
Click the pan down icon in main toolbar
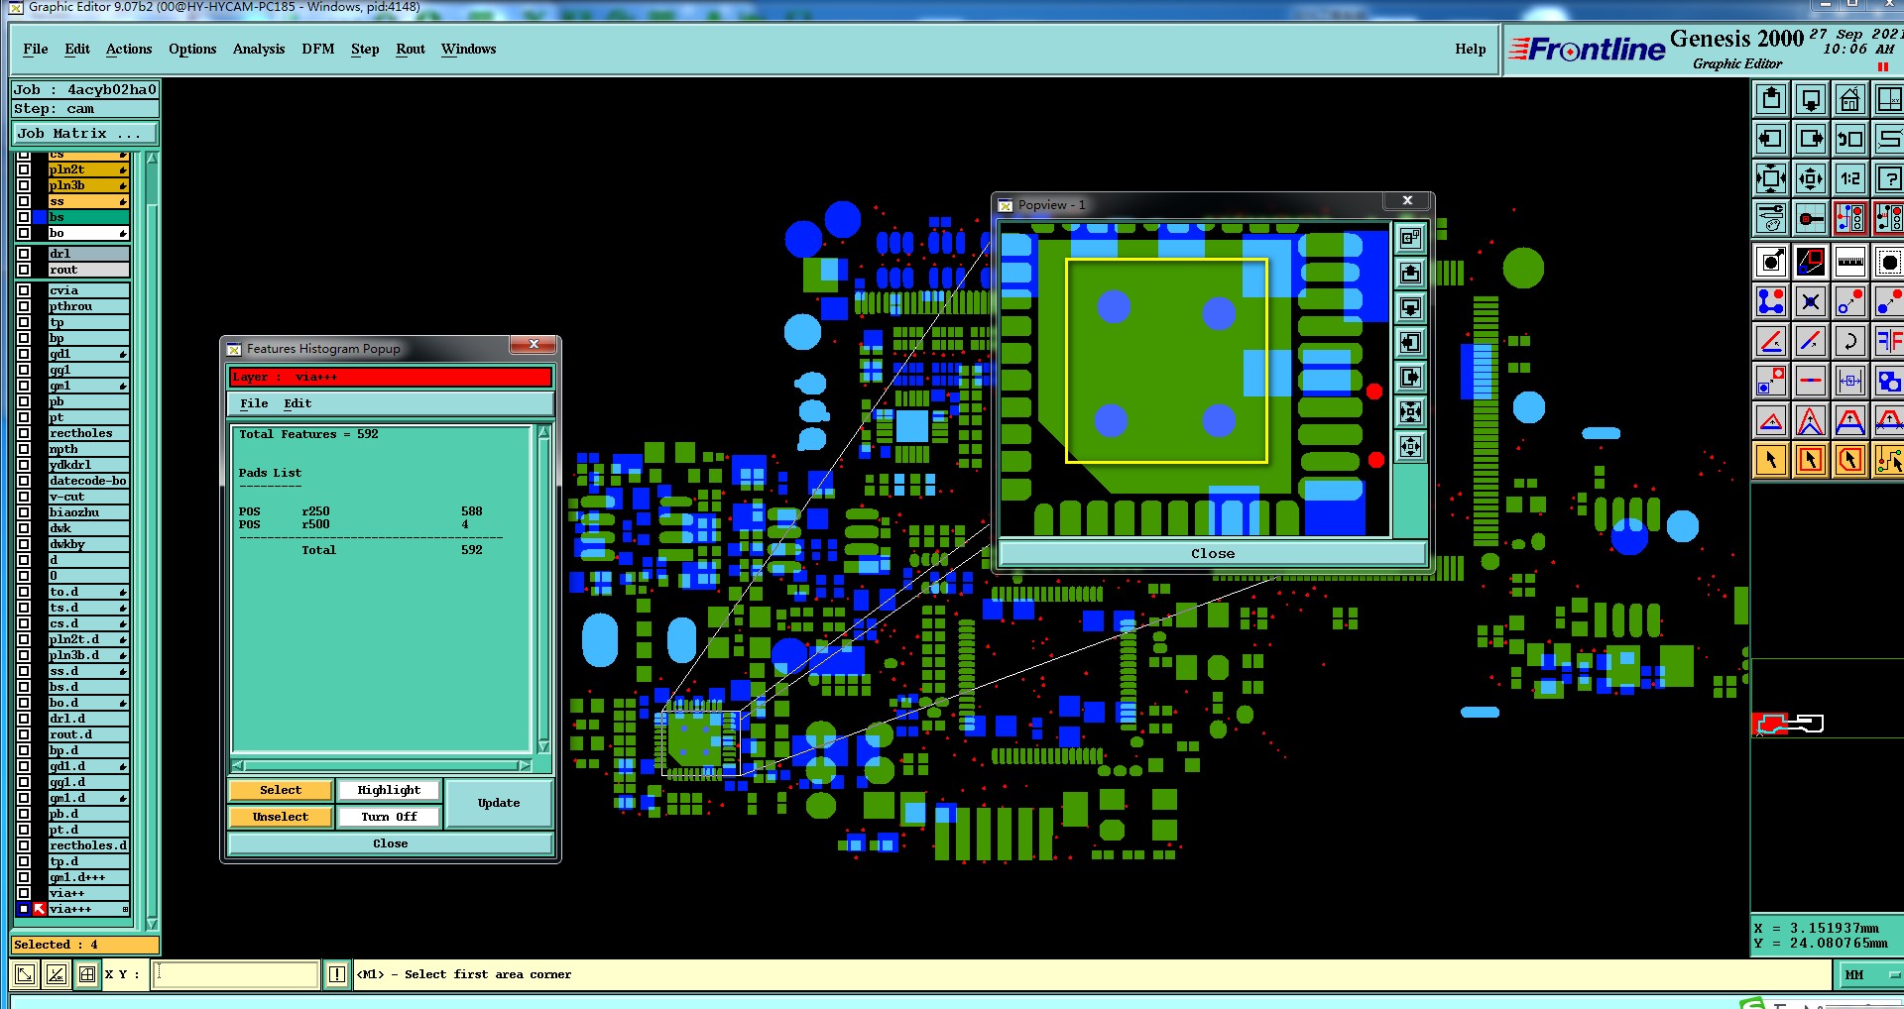coord(1811,100)
